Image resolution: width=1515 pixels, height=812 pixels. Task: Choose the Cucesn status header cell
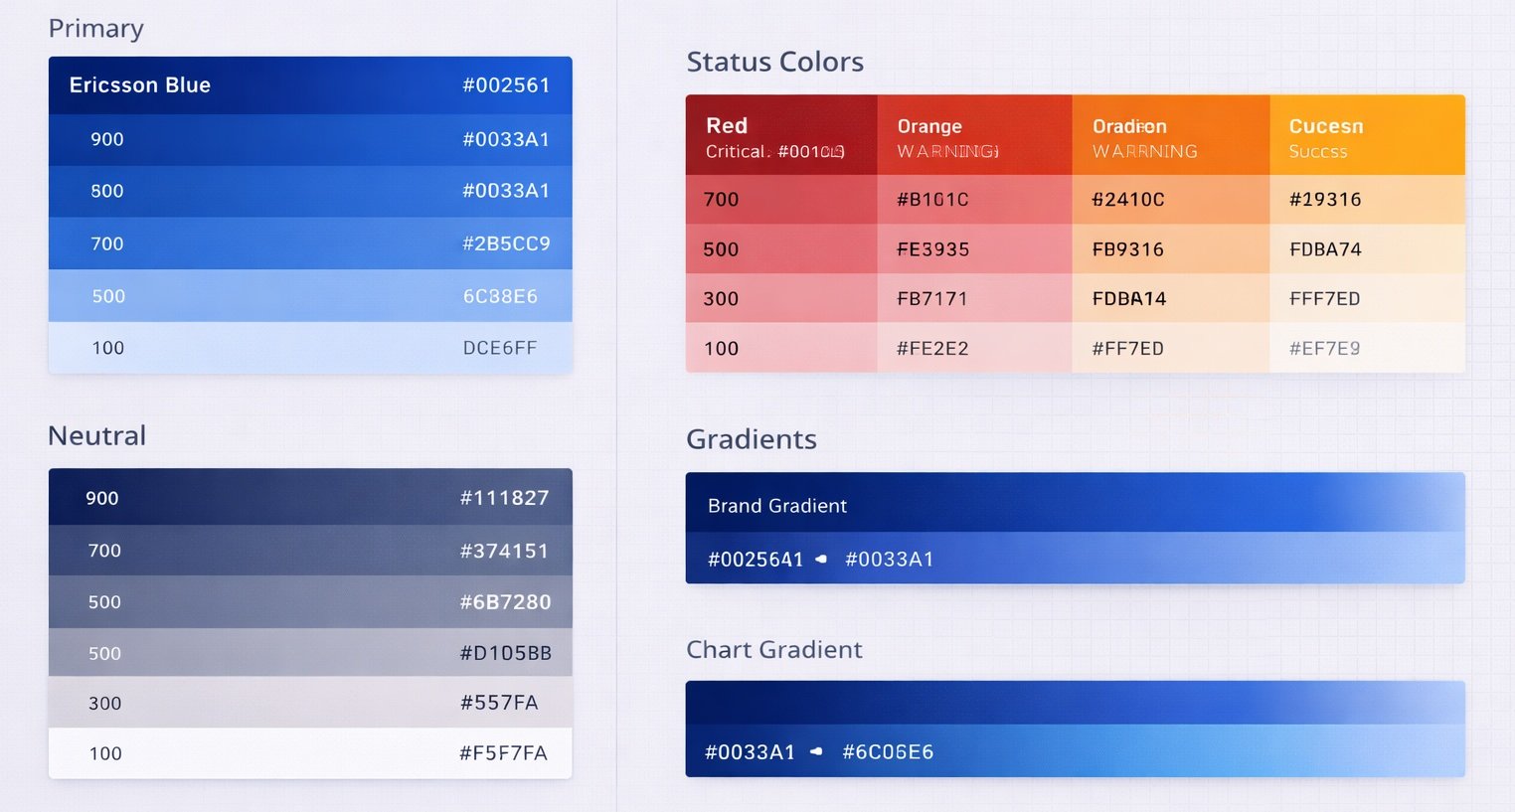pyautogui.click(x=1368, y=135)
